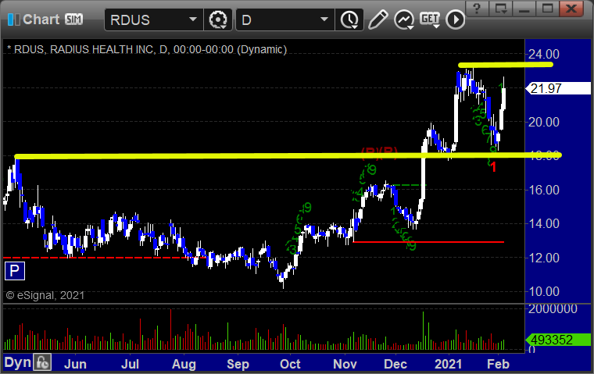Click the P button on the chart
594x374 pixels.
[15, 271]
